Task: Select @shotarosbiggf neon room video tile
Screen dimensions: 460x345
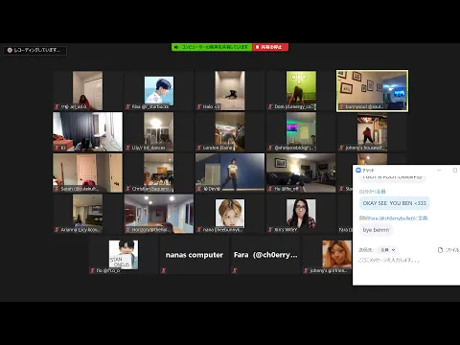Action: [x=301, y=131]
